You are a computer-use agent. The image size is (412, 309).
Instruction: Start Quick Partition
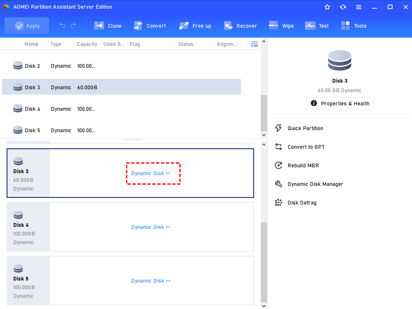[305, 128]
